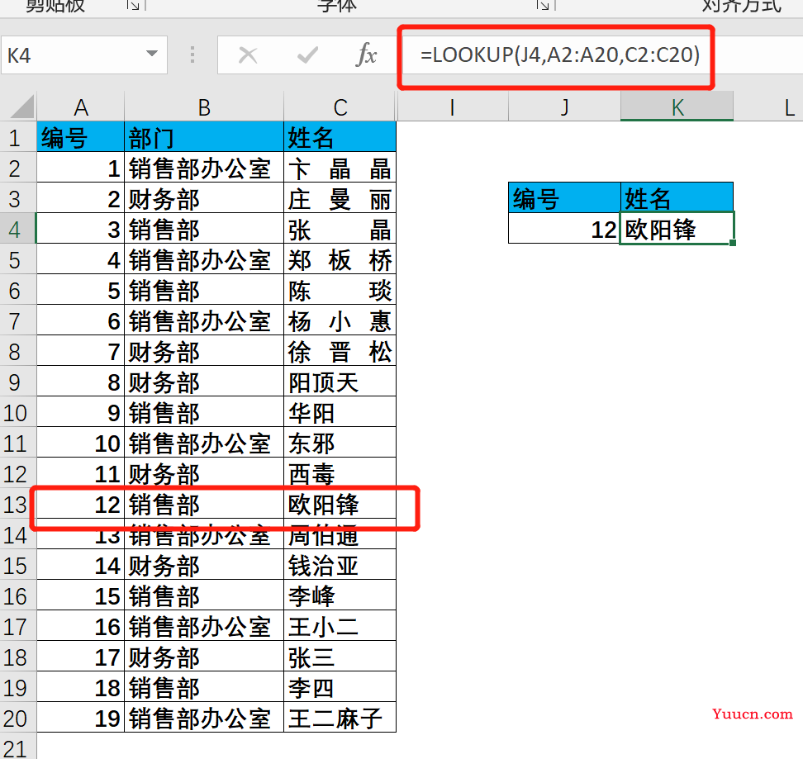Screen dimensions: 803x759
Task: Select column I header
Action: tap(452, 107)
